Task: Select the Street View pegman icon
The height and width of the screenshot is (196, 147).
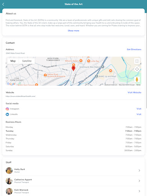Action: tap(137, 79)
